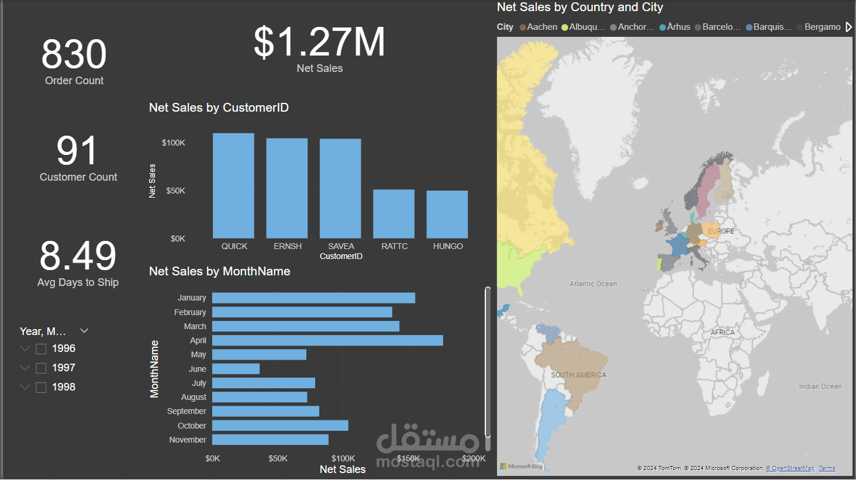Select the SAVEA customer bar
Image resolution: width=856 pixels, height=480 pixels.
point(340,188)
